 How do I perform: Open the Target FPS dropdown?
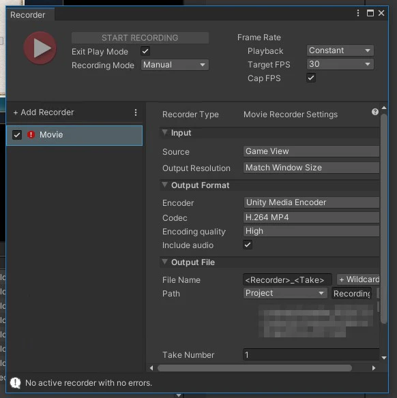(340, 64)
